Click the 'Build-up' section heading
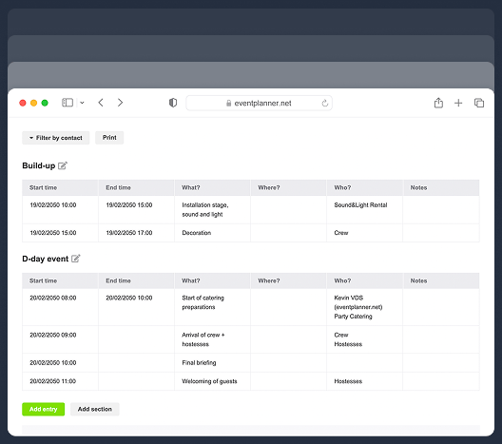The width and height of the screenshot is (502, 444). tap(38, 165)
